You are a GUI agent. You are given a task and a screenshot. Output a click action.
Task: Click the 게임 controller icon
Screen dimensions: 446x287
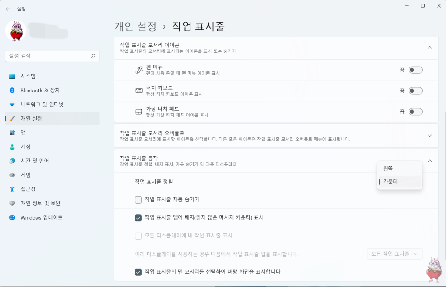pyautogui.click(x=12, y=175)
